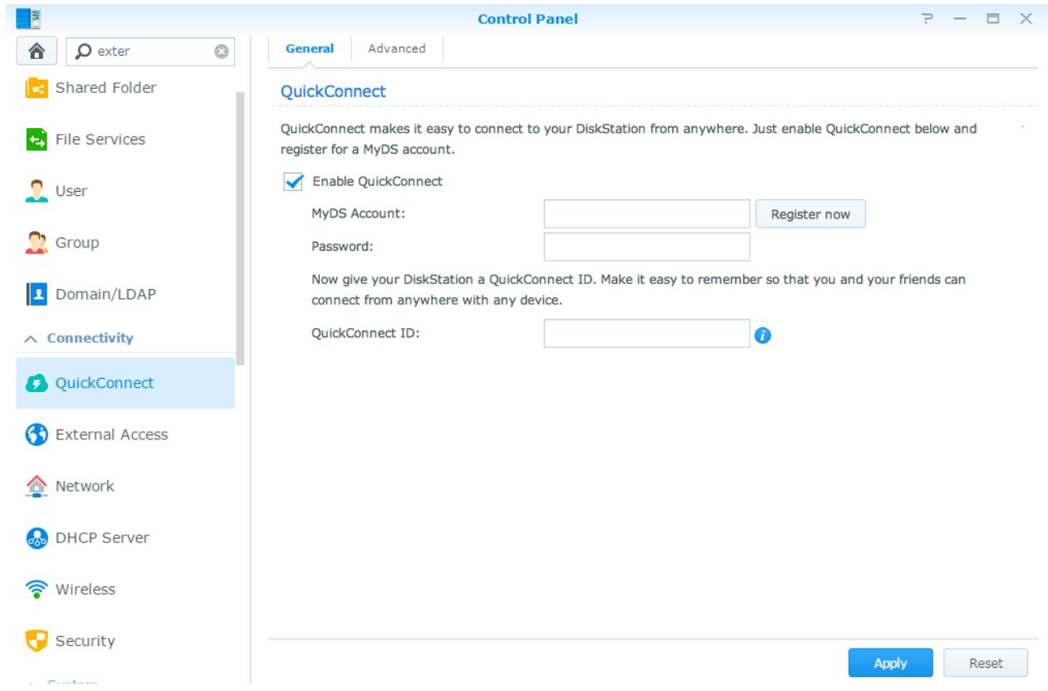Viewport: 1048px width, 691px height.
Task: Click the Domain/LDAP icon
Action: point(37,294)
